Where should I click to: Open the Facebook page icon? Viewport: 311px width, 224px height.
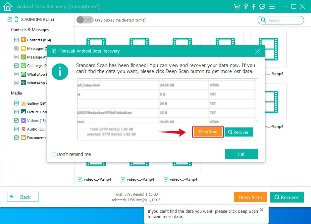(x=253, y=7)
